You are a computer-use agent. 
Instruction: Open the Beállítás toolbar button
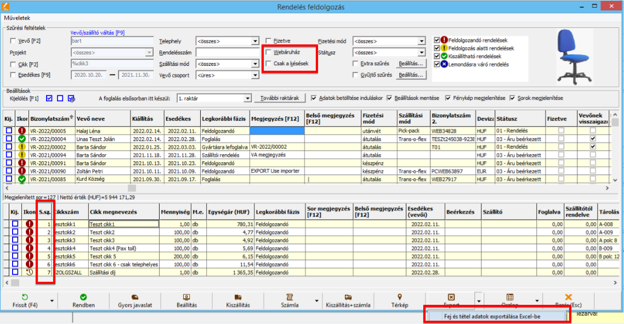click(186, 300)
